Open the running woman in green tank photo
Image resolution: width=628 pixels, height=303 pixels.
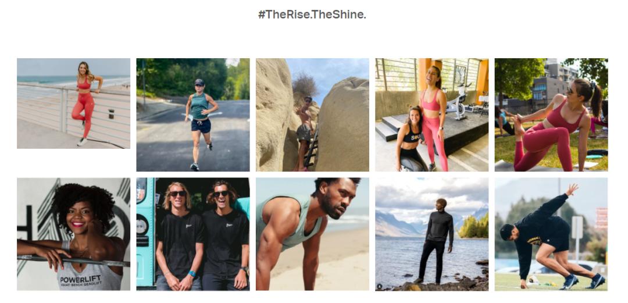click(192, 115)
